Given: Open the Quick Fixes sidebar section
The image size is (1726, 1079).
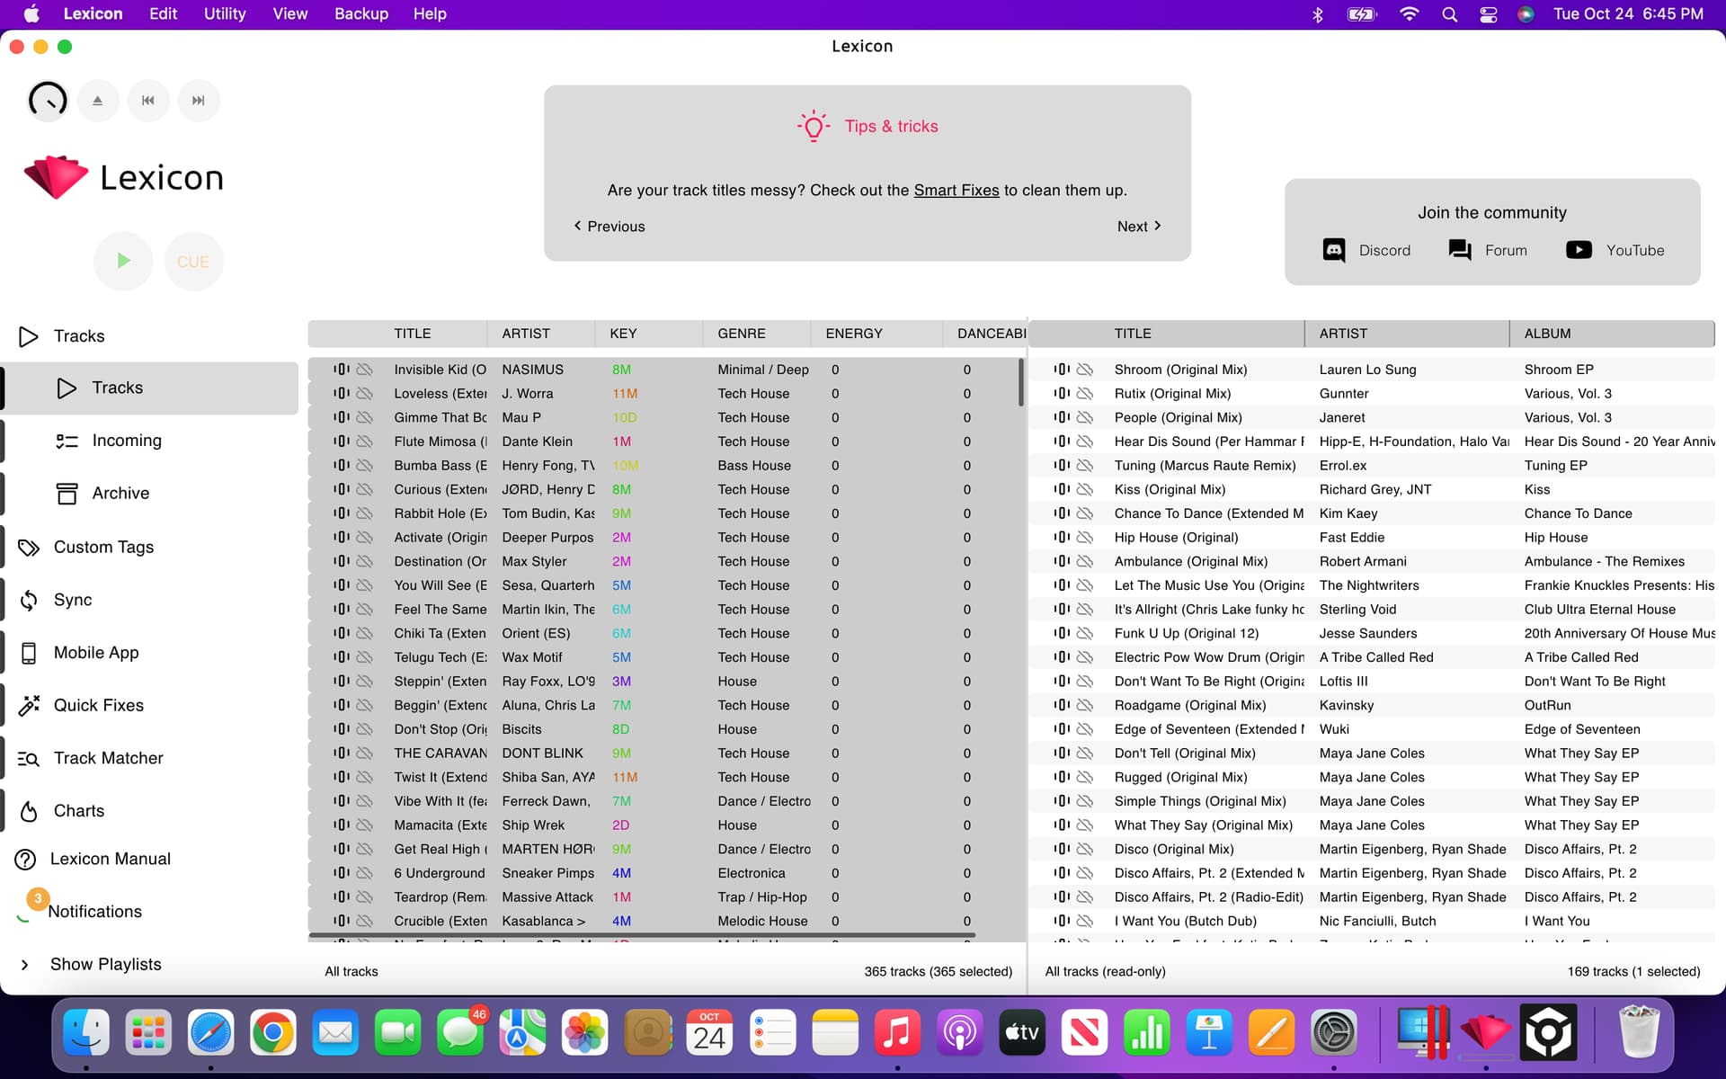Looking at the screenshot, I should click(x=98, y=705).
